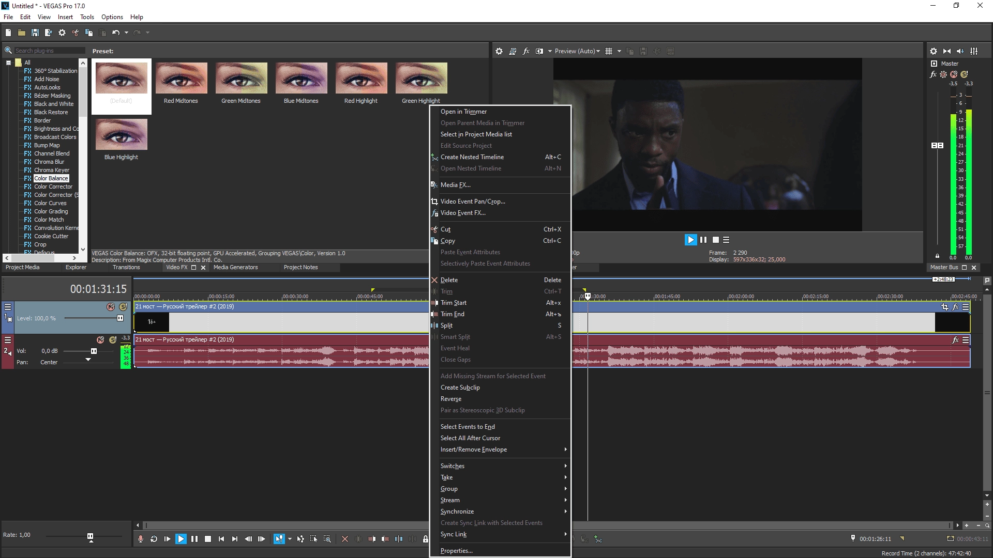Viewport: 993px width, 558px height.
Task: Open a project with the folder icon
Action: coord(22,33)
